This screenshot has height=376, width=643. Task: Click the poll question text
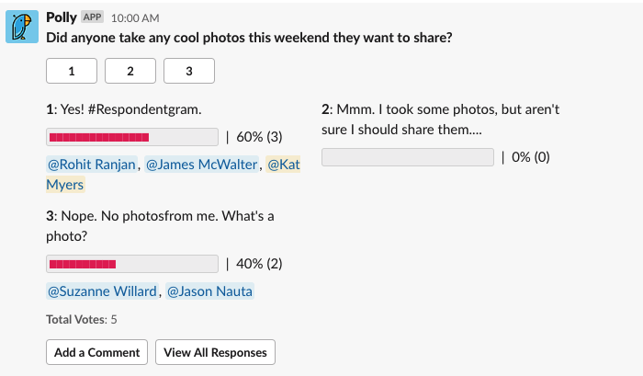249,38
